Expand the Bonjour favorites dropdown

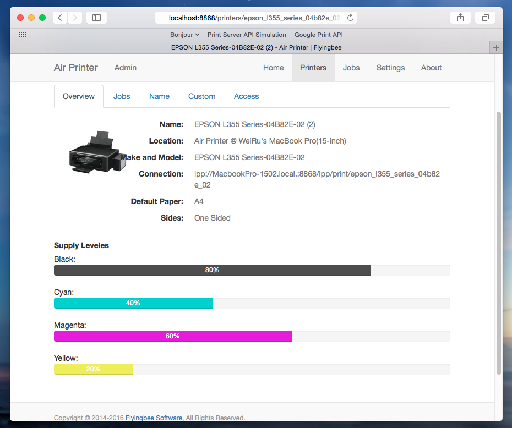tap(184, 35)
